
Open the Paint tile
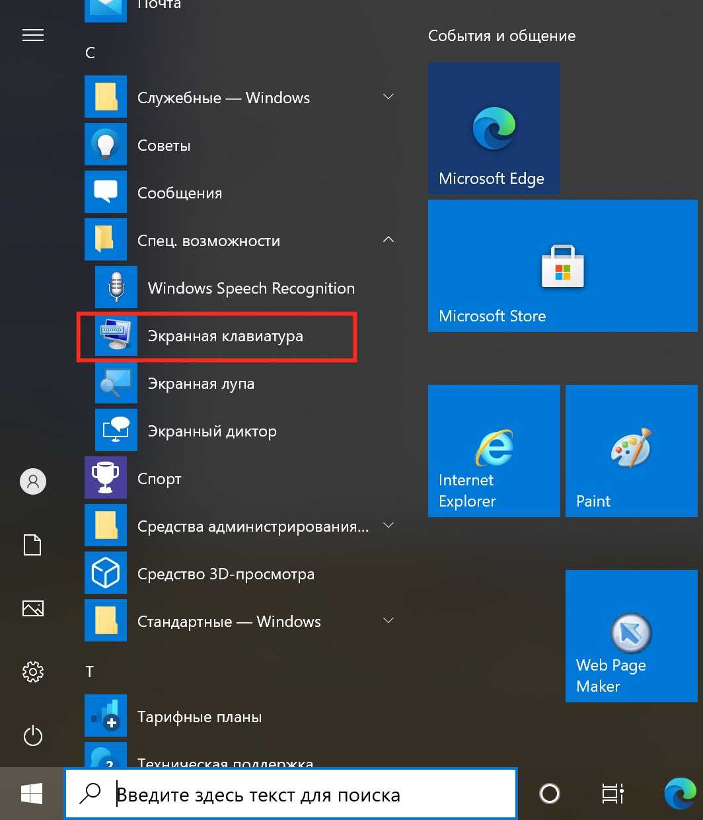[632, 451]
